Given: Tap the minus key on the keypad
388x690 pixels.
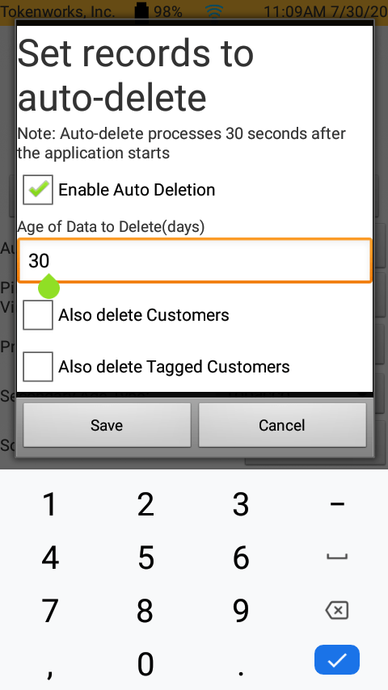Looking at the screenshot, I should pos(337,504).
